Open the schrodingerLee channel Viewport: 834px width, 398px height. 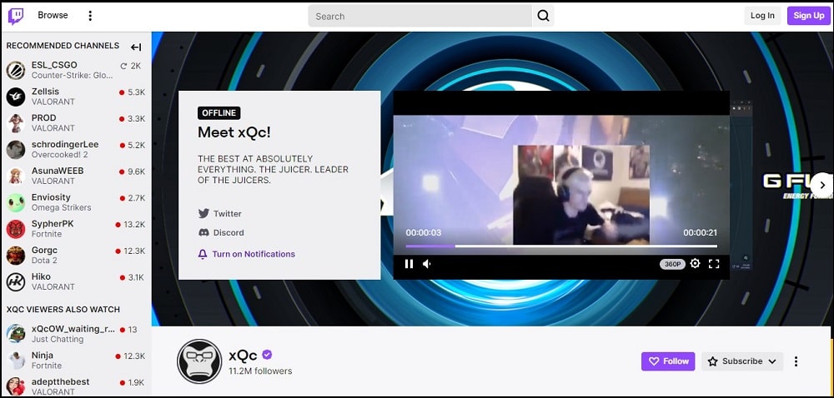click(x=76, y=150)
